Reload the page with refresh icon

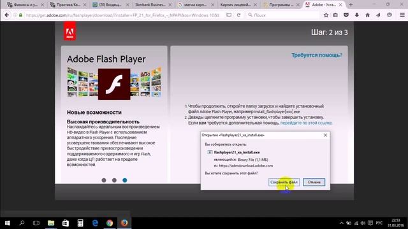[x=238, y=15]
